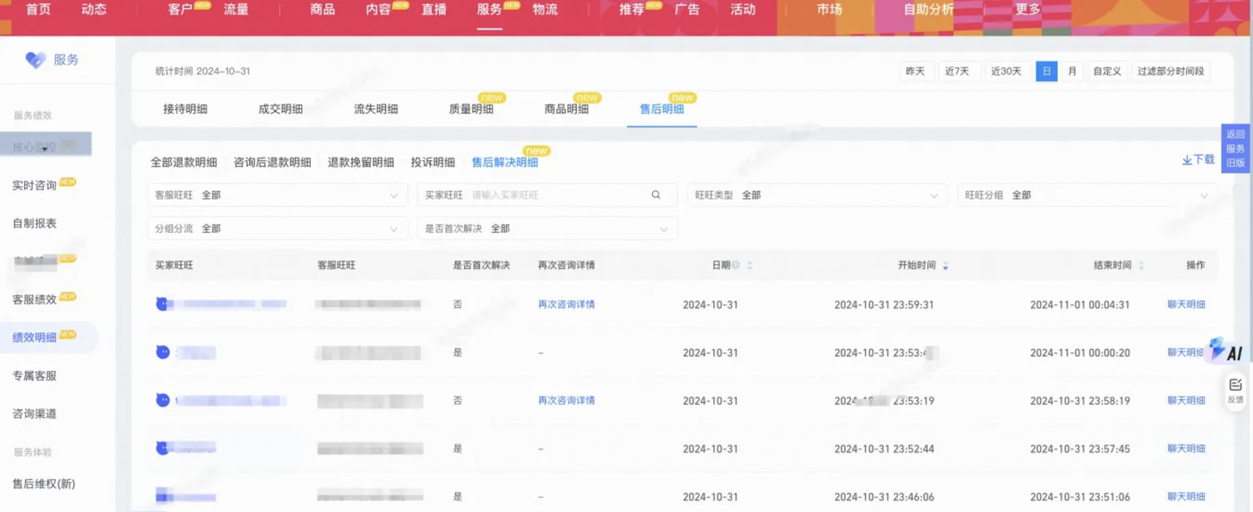Expand the 旺旺类型 dropdown
The height and width of the screenshot is (512, 1253).
point(817,195)
